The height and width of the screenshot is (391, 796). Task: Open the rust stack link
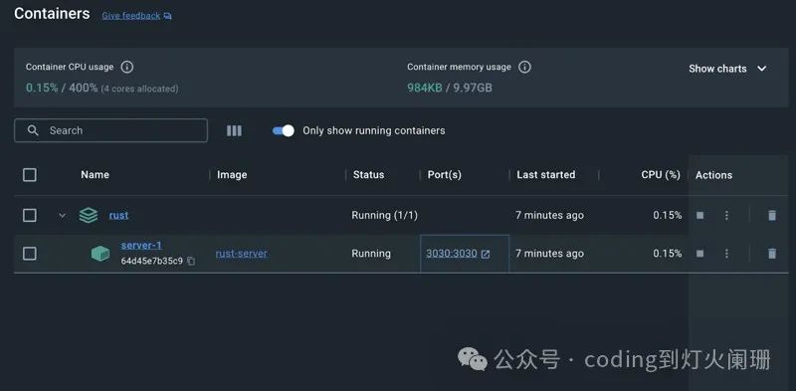(x=118, y=215)
